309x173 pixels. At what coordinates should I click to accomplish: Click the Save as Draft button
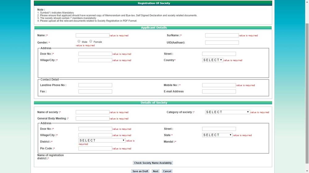click(140, 171)
